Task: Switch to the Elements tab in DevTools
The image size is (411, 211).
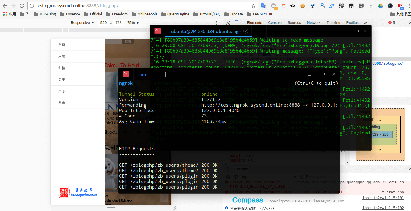Action: 254,23
